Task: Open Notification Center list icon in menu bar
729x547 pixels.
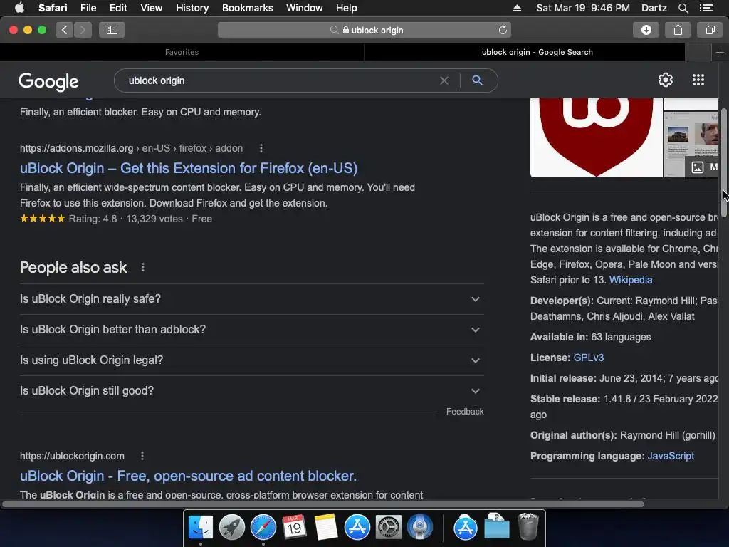Action: click(x=706, y=8)
